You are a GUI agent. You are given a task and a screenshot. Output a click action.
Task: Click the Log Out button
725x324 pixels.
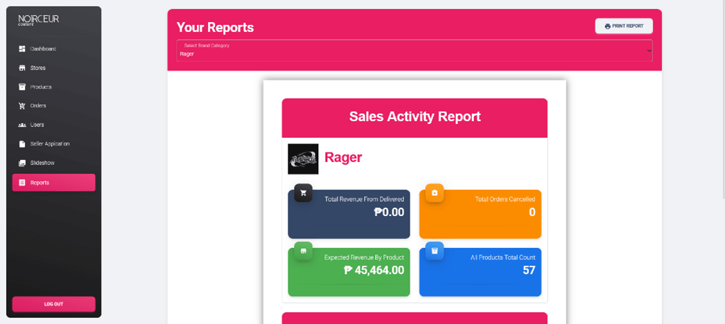53,304
